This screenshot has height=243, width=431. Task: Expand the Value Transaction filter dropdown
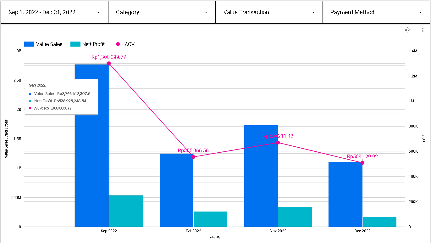[x=269, y=12]
